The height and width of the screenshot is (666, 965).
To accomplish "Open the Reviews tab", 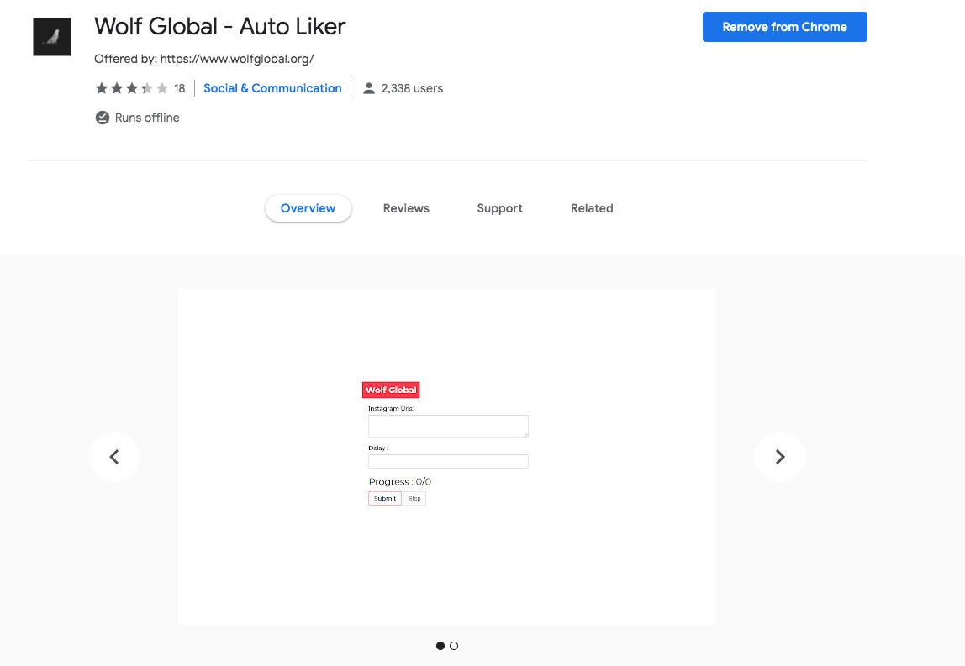I will point(406,208).
